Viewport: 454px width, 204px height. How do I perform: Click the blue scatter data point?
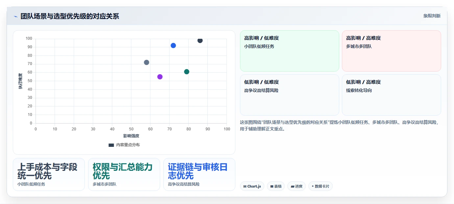[x=173, y=46]
